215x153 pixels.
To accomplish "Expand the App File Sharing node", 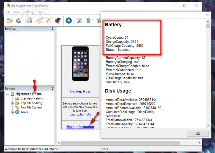I will [12, 103].
